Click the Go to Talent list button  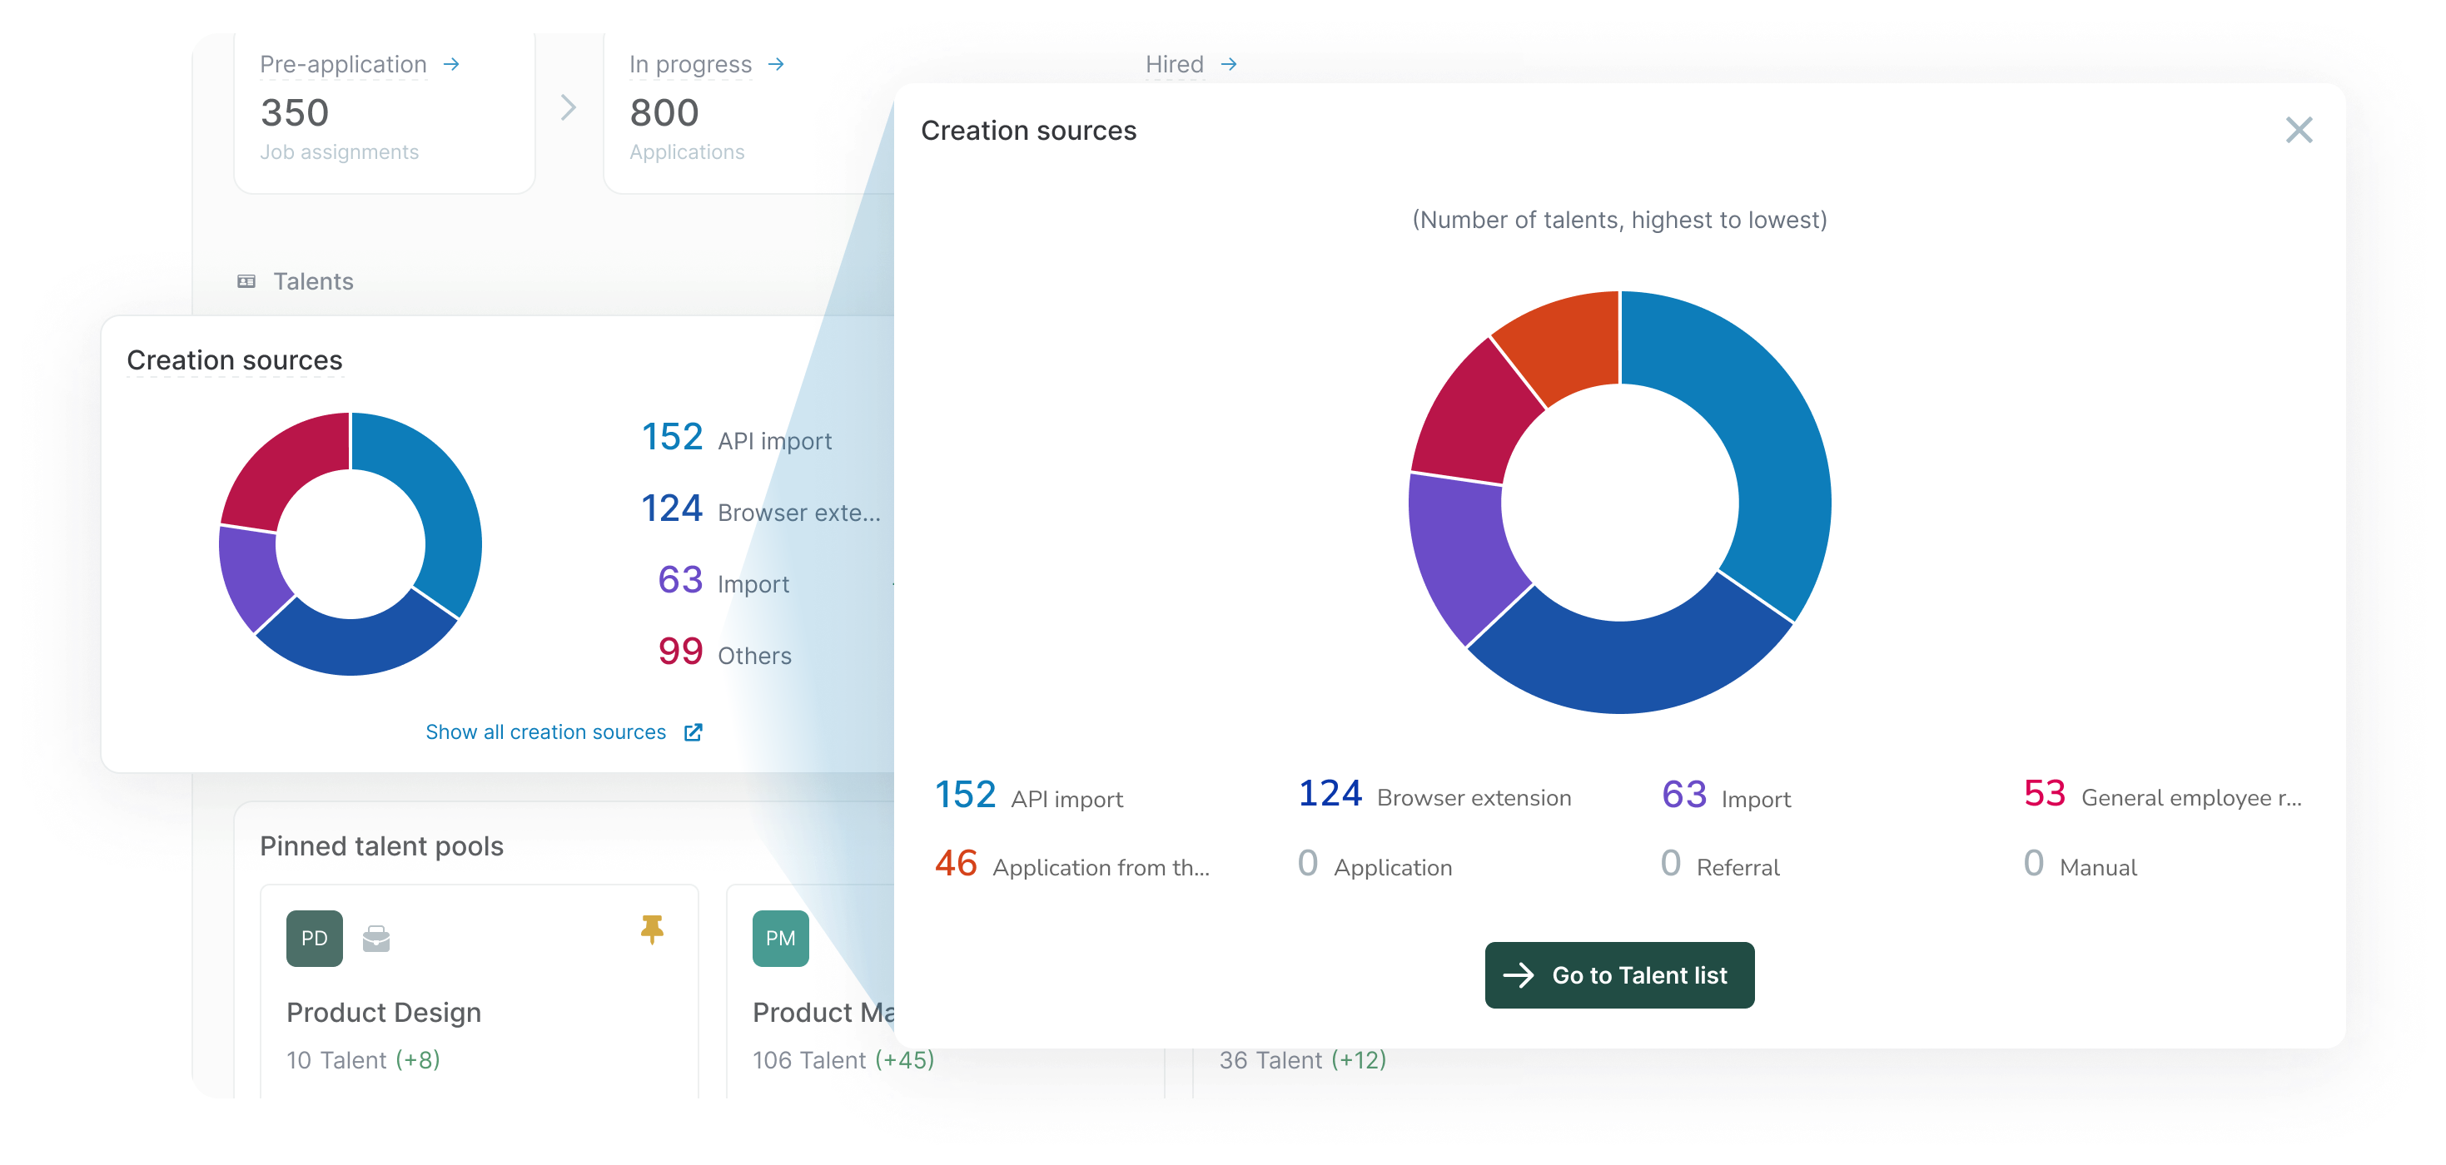tap(1619, 975)
